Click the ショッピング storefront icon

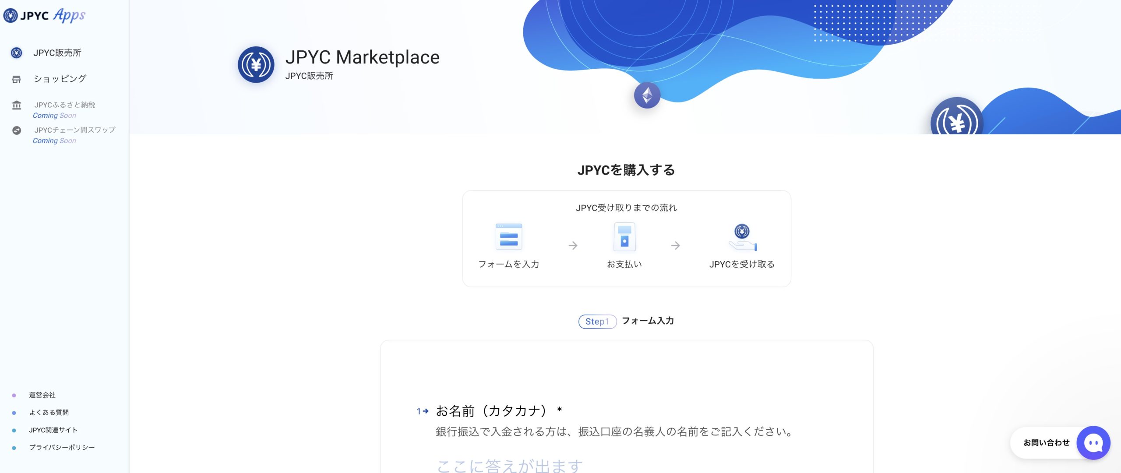tap(17, 79)
